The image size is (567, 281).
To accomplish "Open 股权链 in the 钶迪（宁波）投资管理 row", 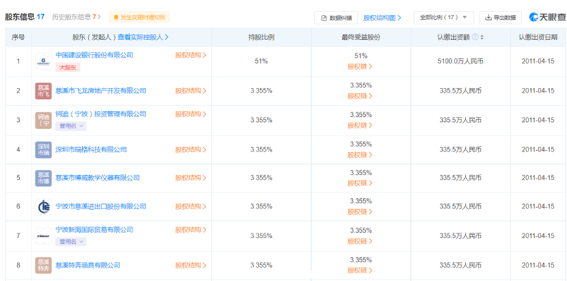I will pos(360,126).
